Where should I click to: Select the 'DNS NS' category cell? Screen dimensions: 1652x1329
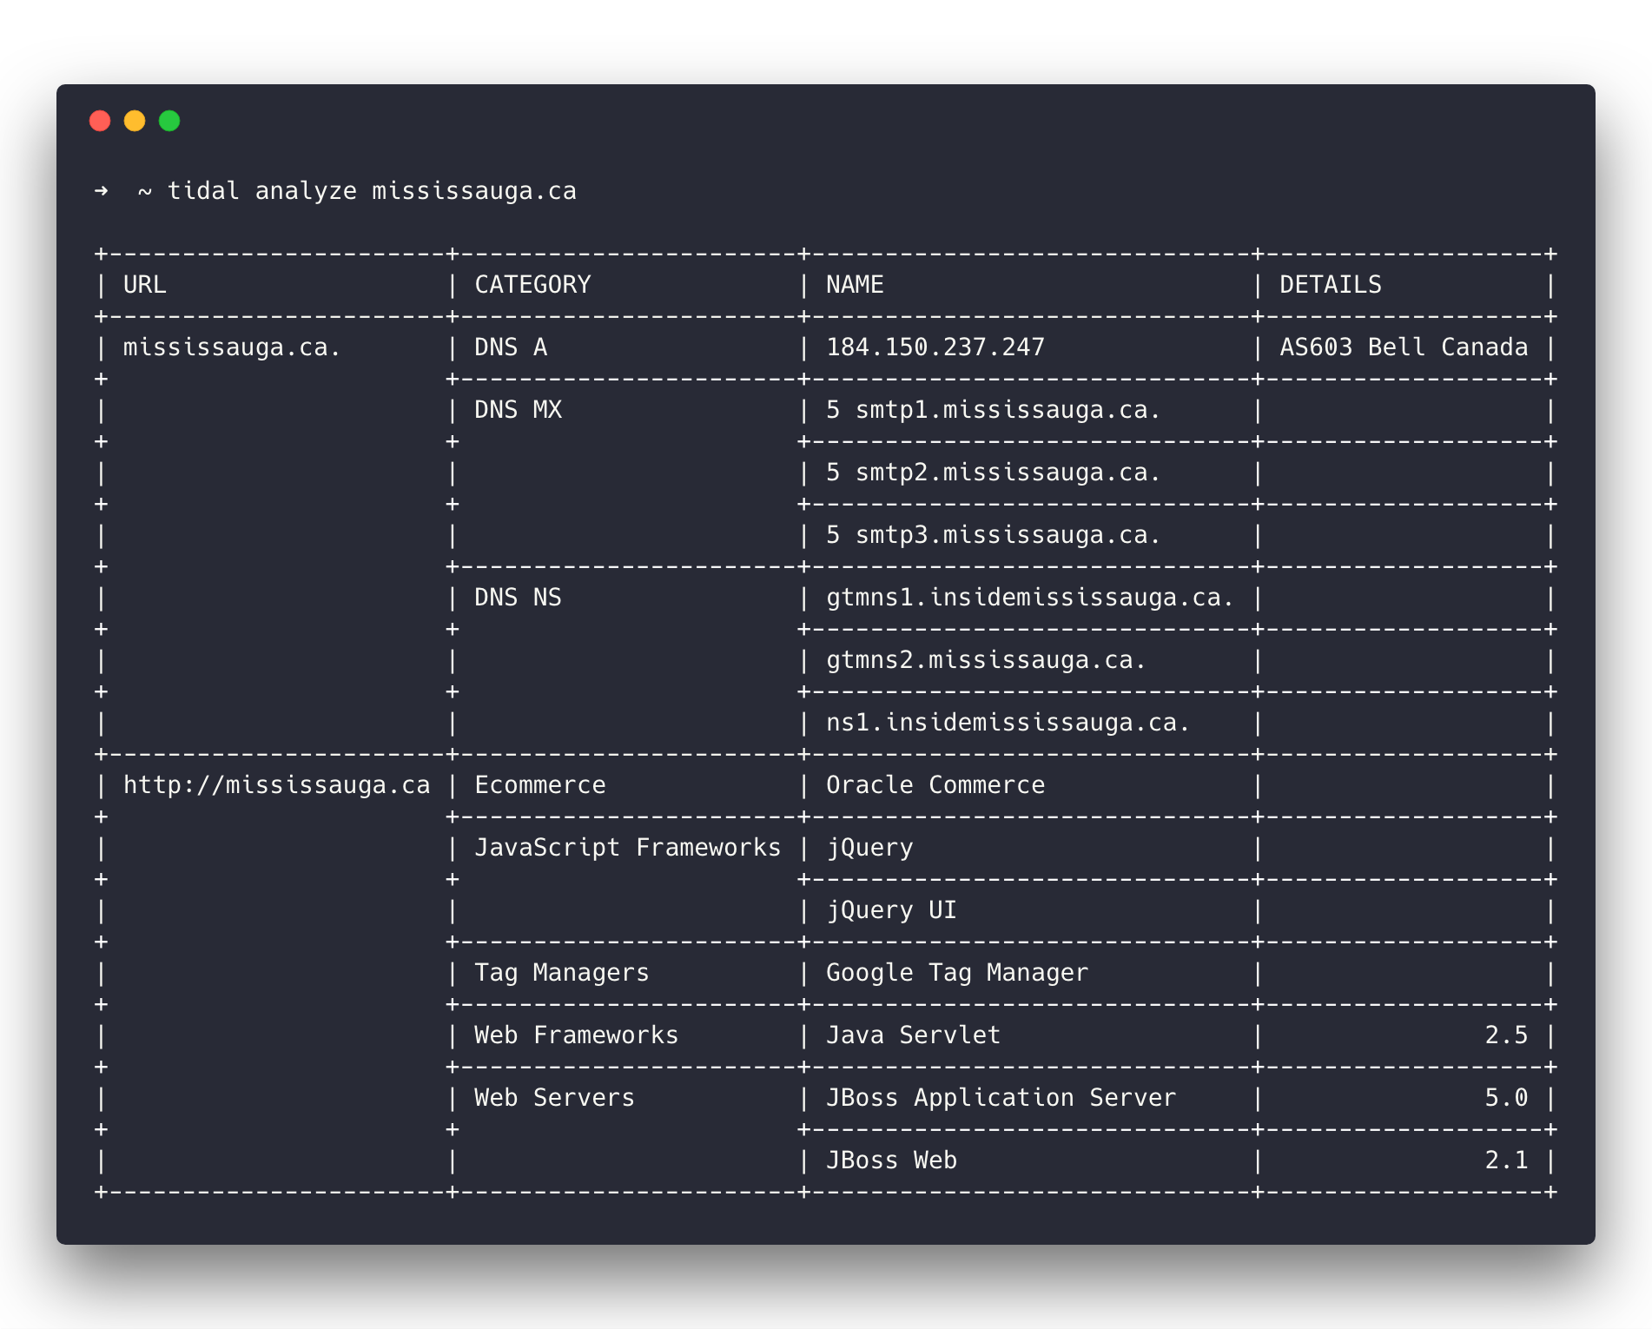(518, 598)
